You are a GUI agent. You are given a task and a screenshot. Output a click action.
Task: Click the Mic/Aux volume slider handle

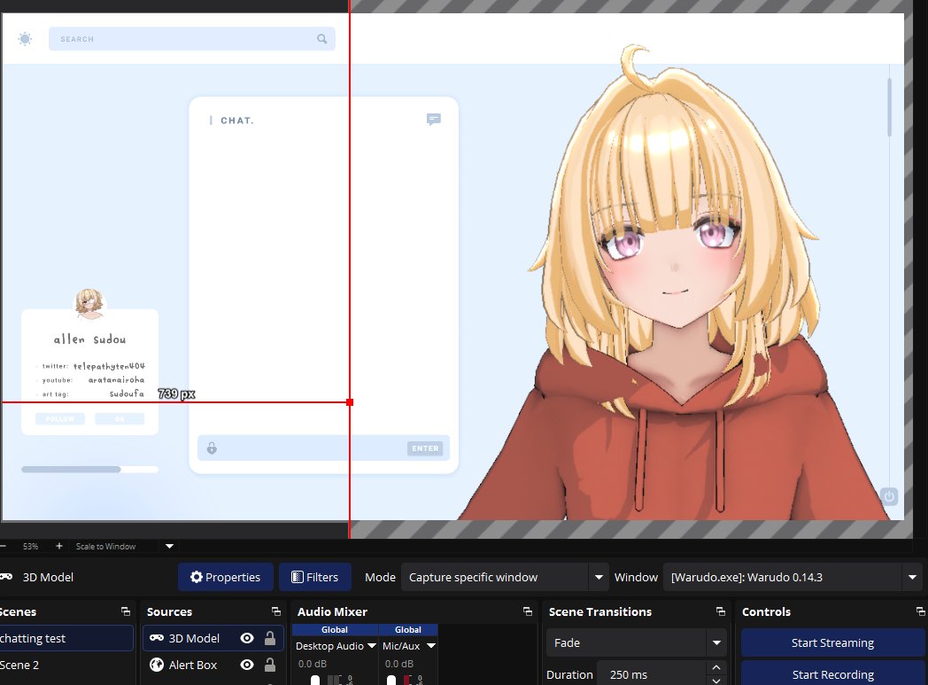391,680
